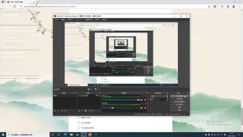
Task: Open scene transition properties gear icon
Action: pyautogui.click(x=167, y=96)
